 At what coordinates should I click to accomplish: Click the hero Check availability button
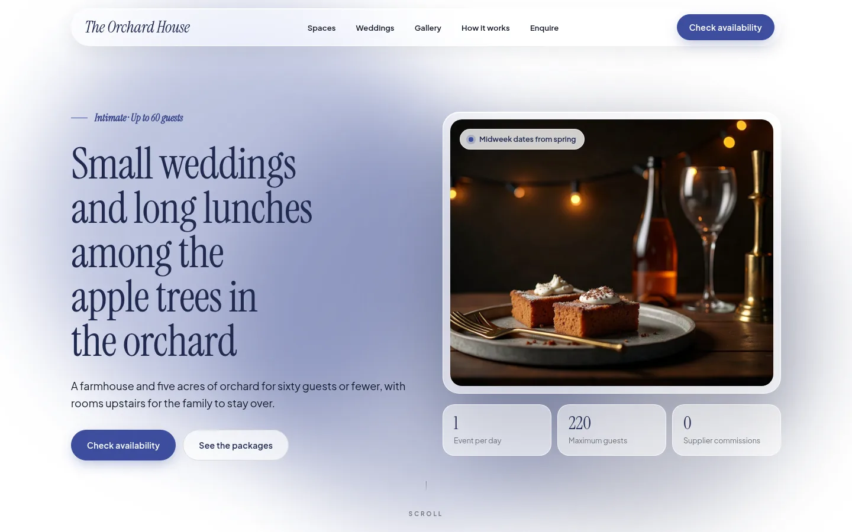tap(123, 445)
